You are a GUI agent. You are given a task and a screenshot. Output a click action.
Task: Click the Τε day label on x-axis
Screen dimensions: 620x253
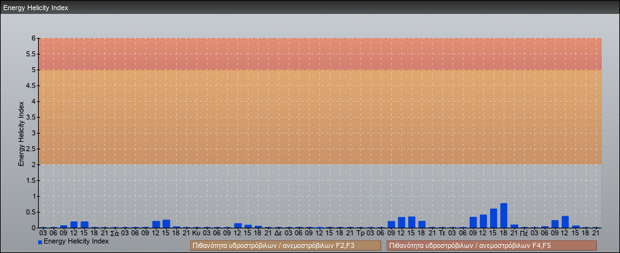442,233
